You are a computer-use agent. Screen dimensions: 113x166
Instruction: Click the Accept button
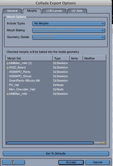71,162
